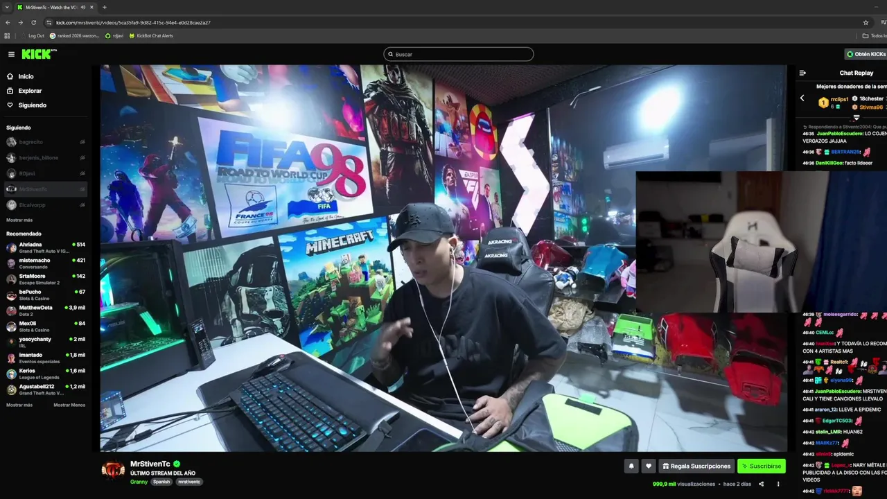Open Stivma96 donor profile
The height and width of the screenshot is (499, 887).
tap(871, 107)
